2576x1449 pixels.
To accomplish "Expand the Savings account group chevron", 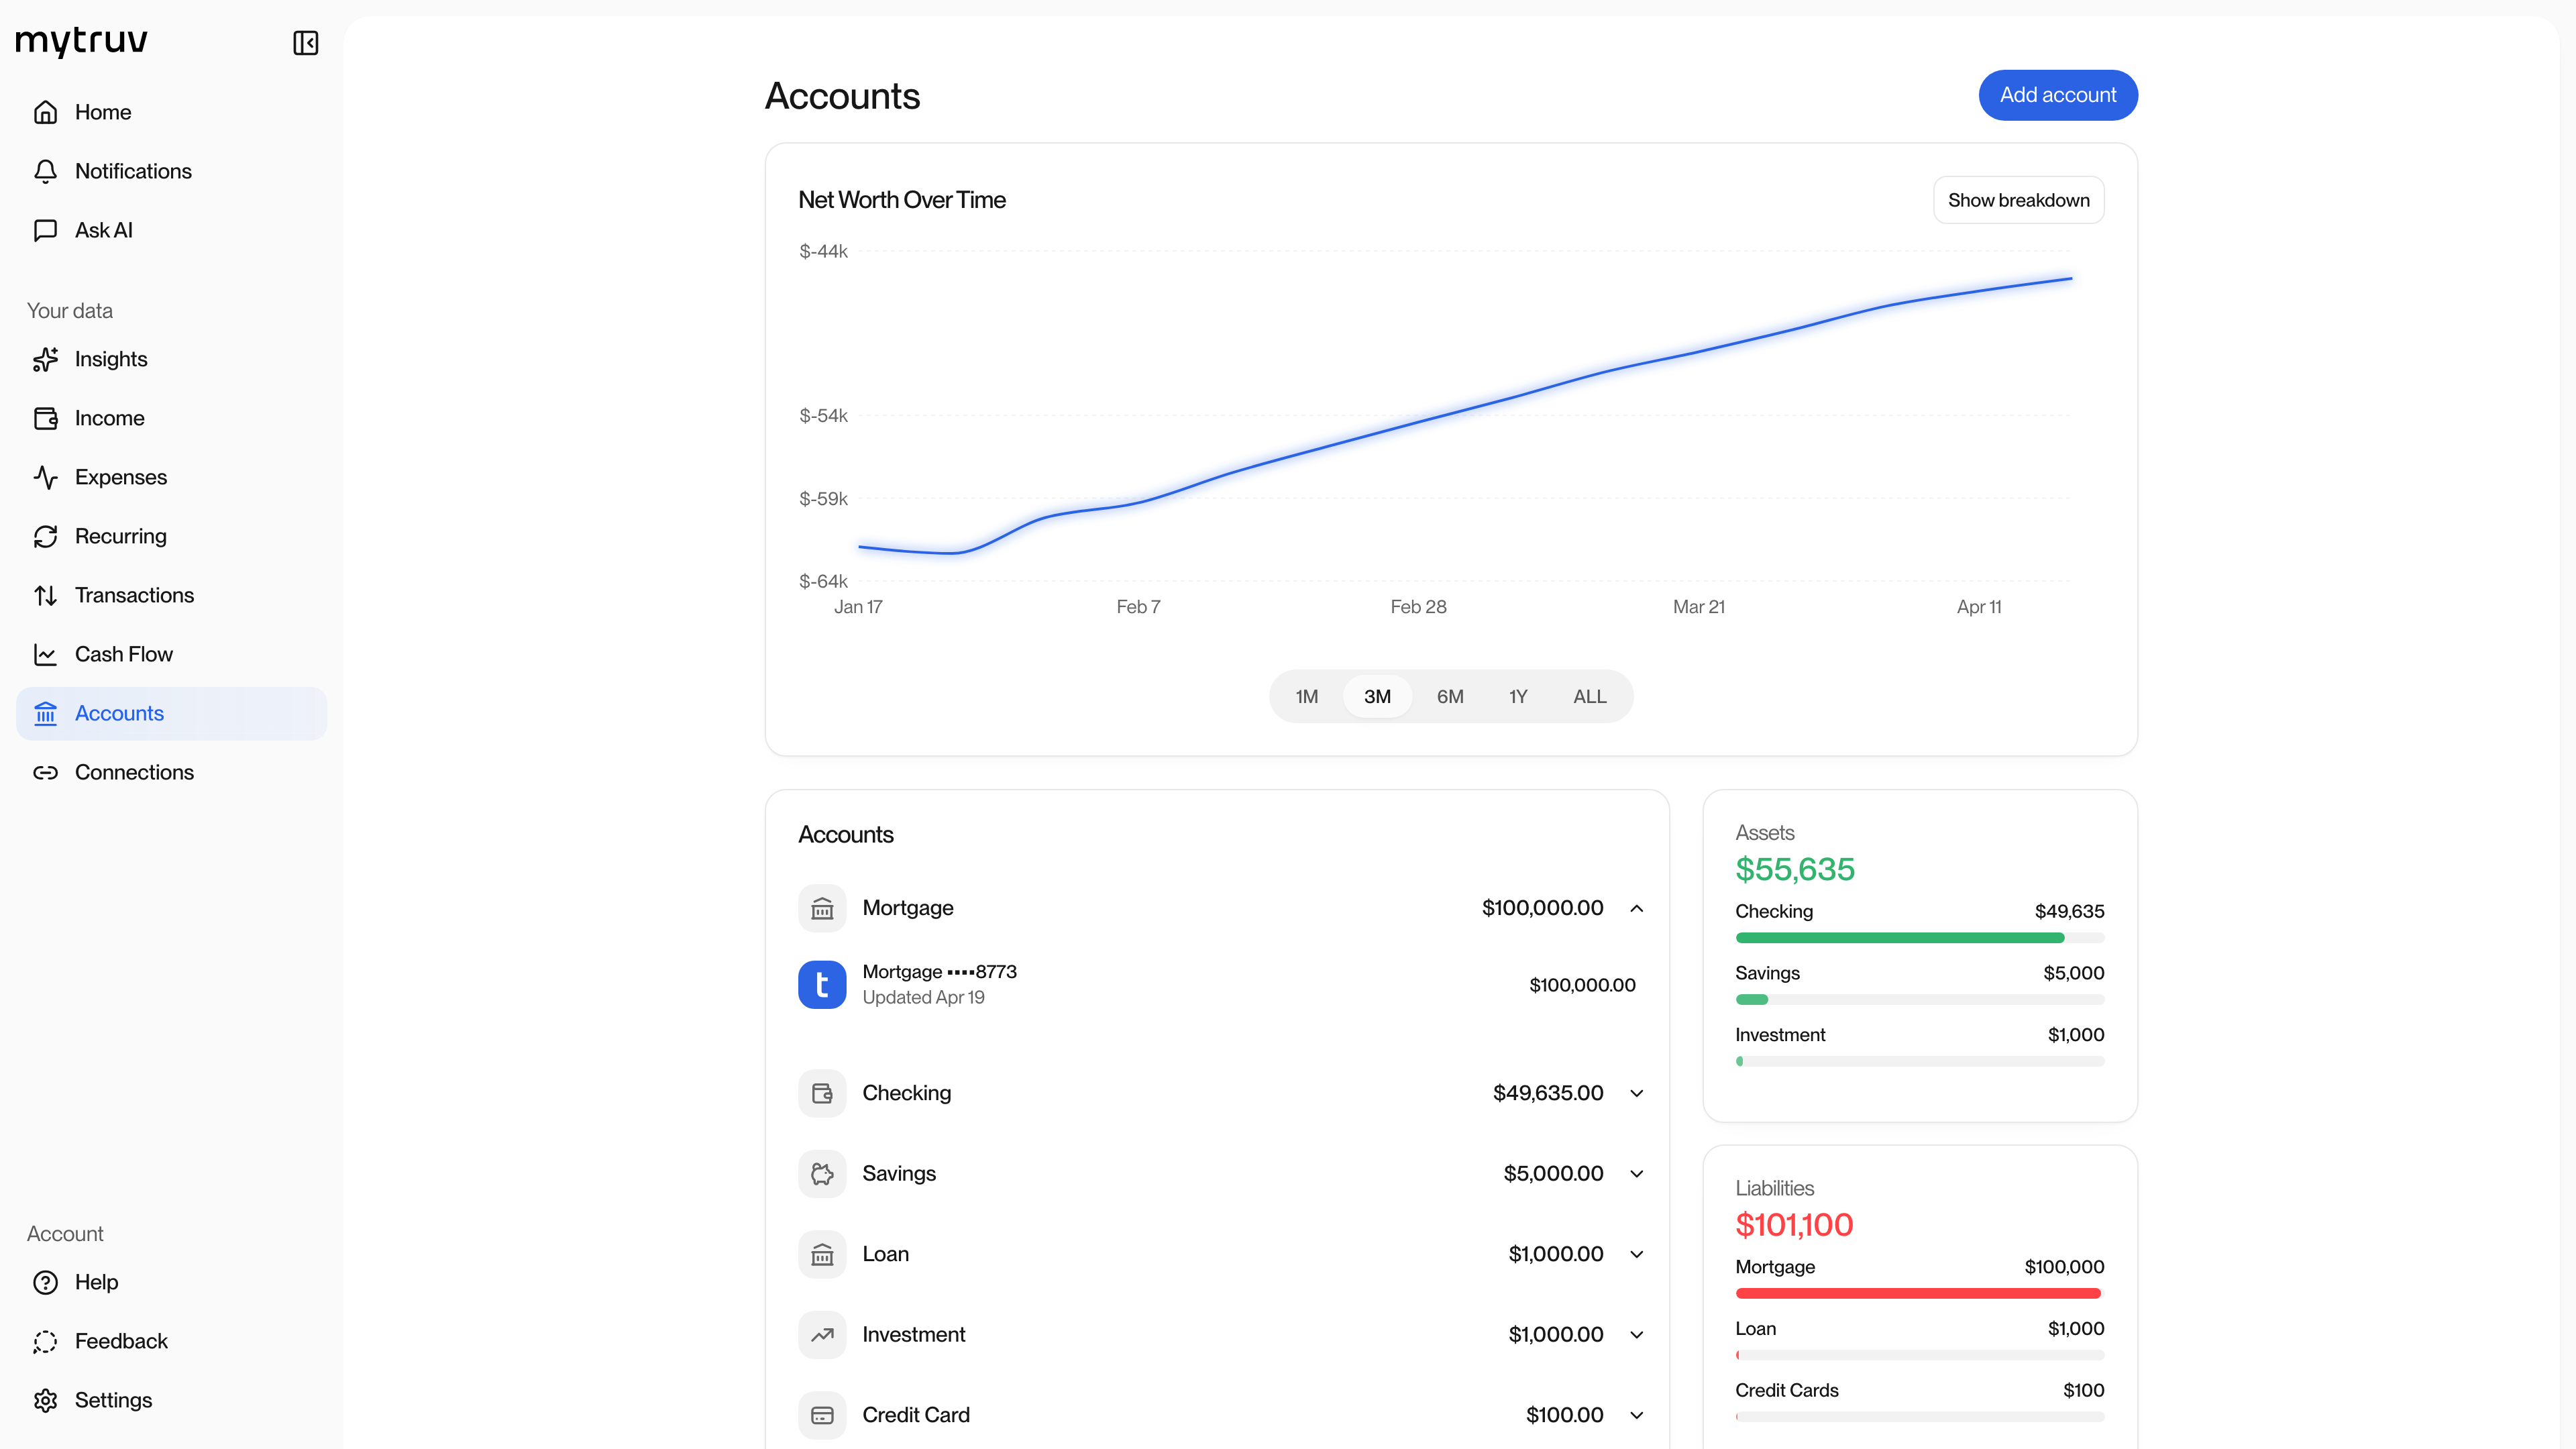I will tap(1637, 1173).
